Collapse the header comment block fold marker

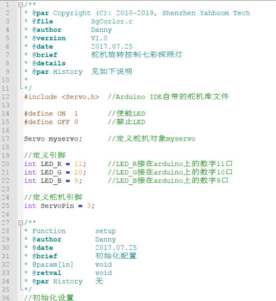(20, 5)
